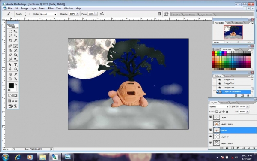
Task: Select the Ellipse shape tool
Action: (15, 69)
